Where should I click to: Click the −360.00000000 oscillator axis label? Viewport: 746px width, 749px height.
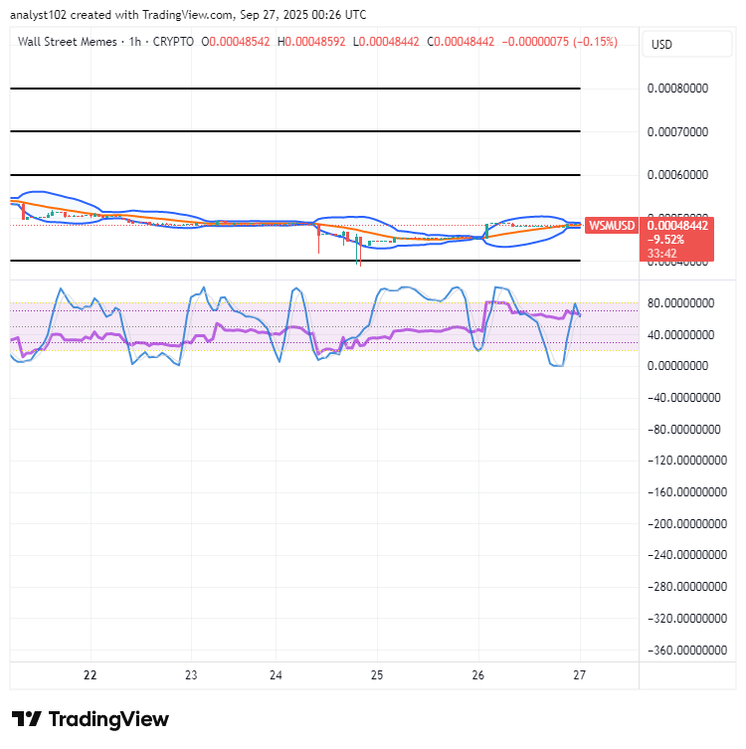click(687, 651)
